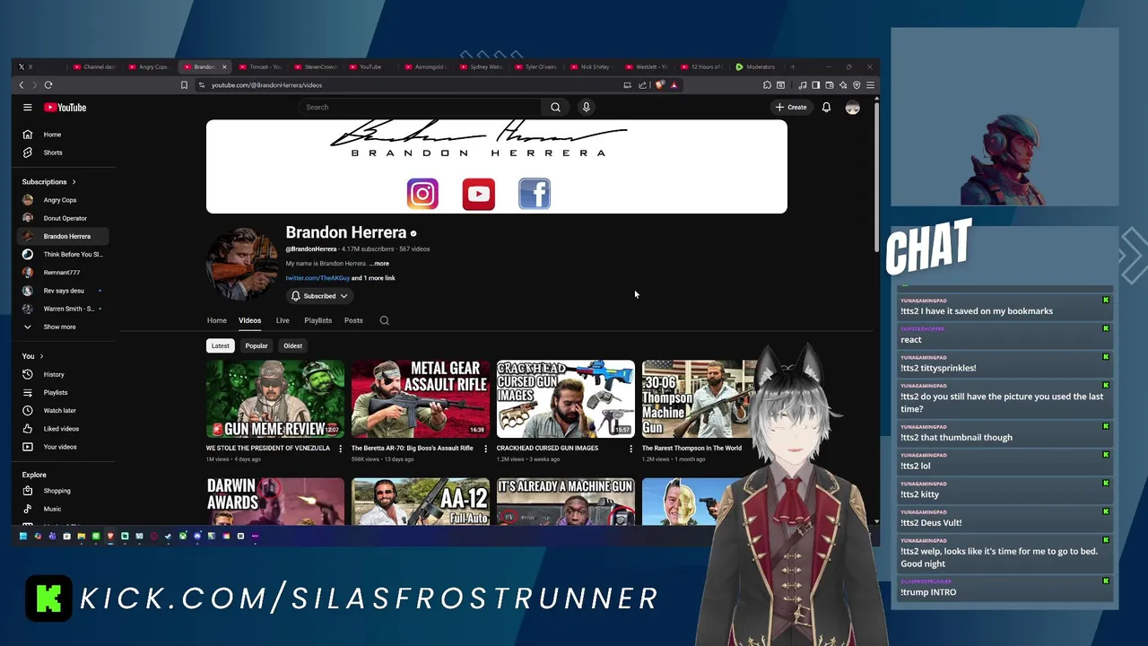The width and height of the screenshot is (1148, 646).
Task: Open more options for WE STOLE THE PRESIDENT video
Action: (x=340, y=449)
